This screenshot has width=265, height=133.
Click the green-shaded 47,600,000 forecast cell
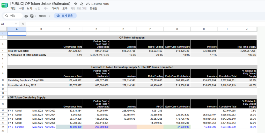tap(177, 127)
